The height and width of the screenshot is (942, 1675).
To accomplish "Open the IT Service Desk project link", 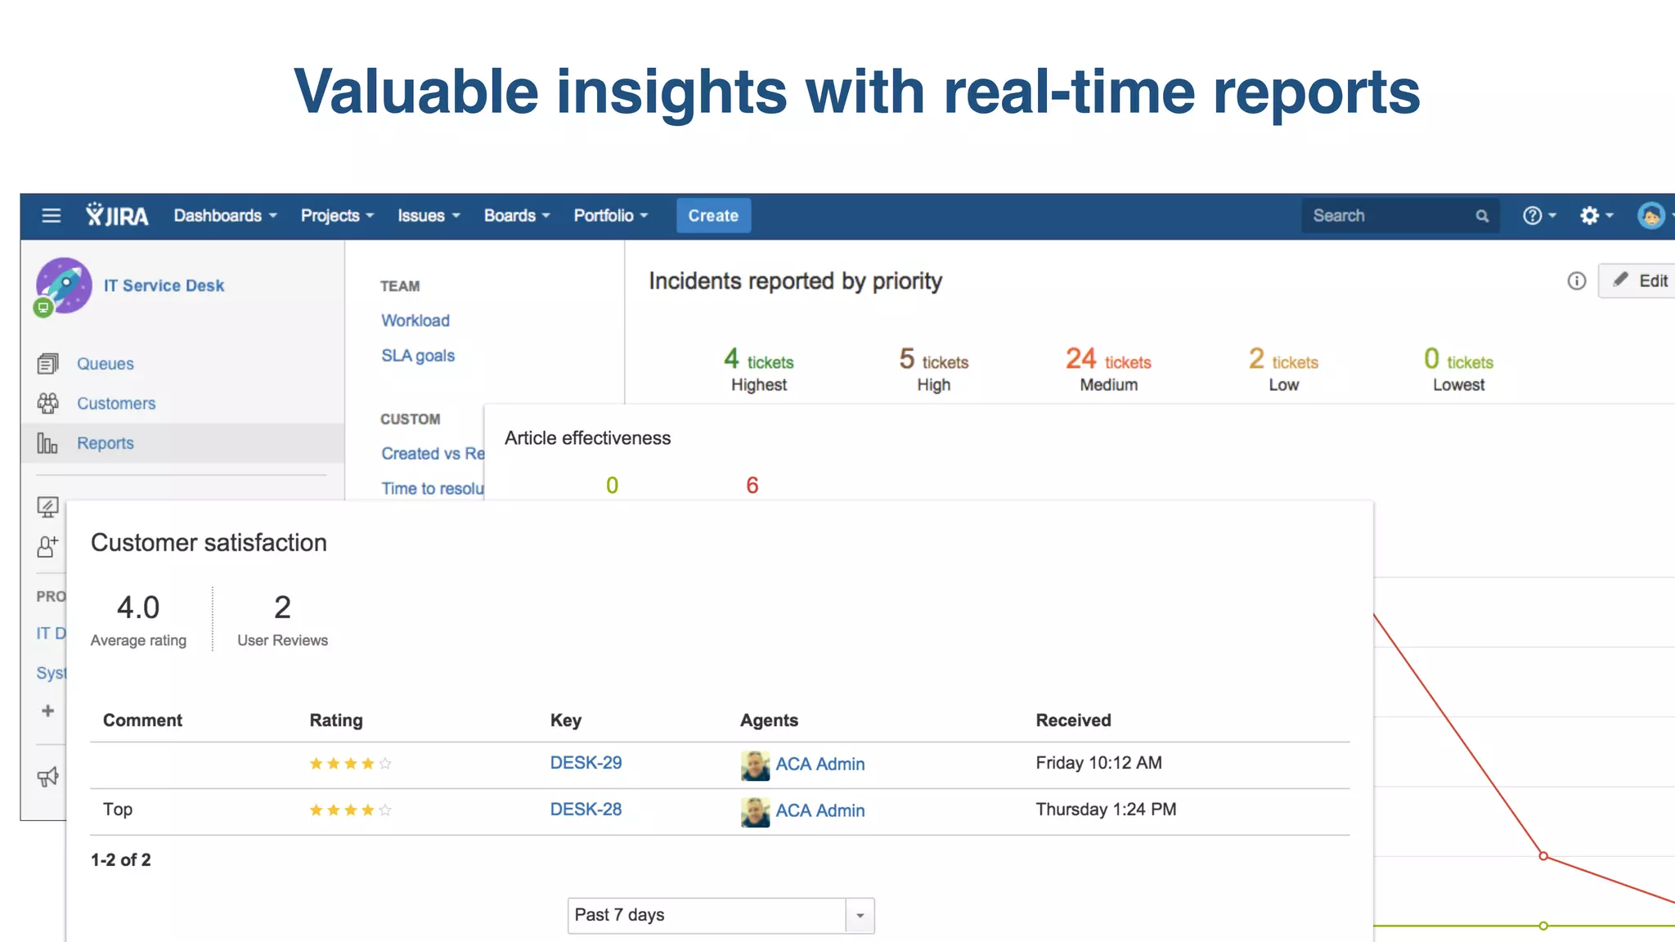I will pos(164,285).
